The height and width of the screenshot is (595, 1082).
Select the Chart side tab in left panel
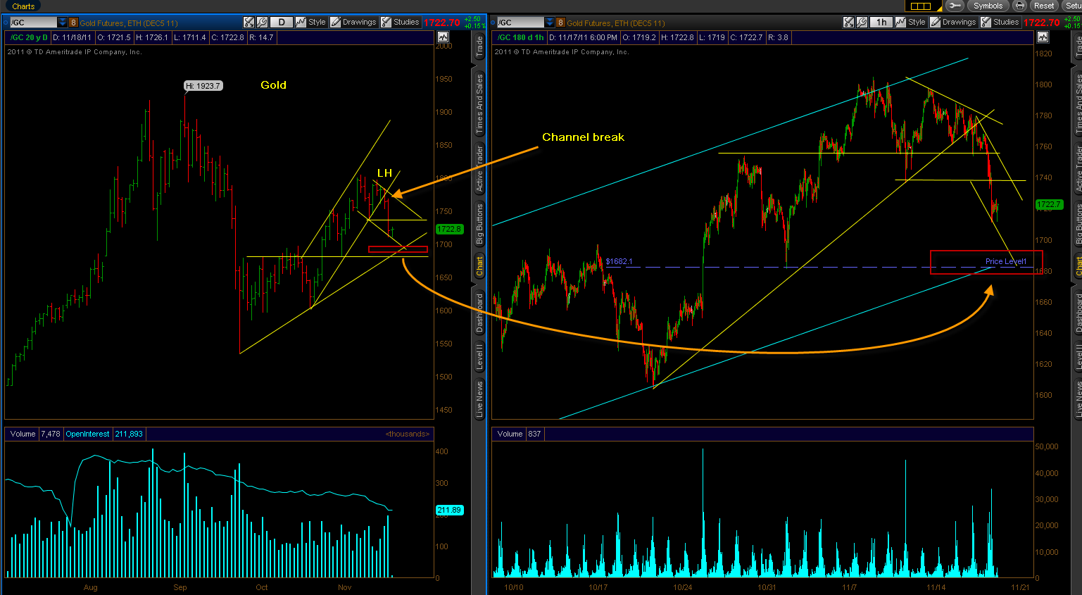pyautogui.click(x=479, y=265)
